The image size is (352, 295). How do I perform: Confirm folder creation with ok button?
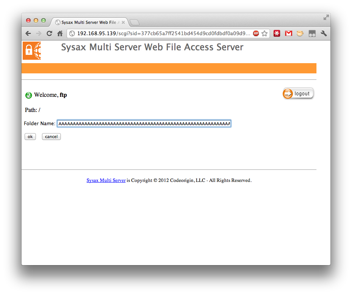[x=30, y=137]
